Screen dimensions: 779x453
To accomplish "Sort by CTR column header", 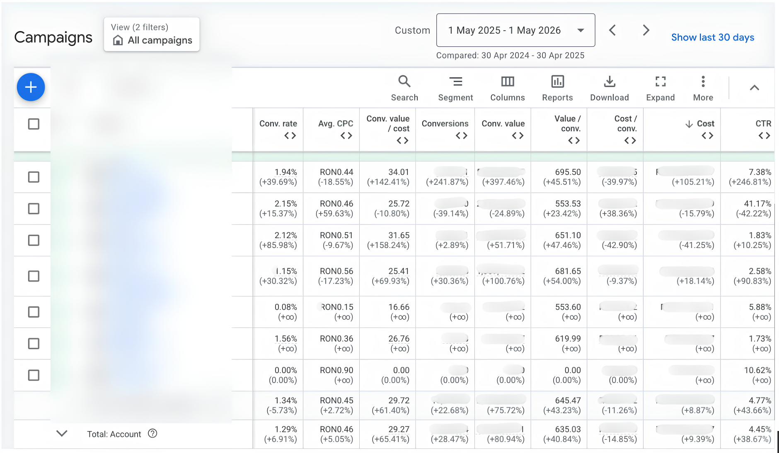I will [763, 123].
